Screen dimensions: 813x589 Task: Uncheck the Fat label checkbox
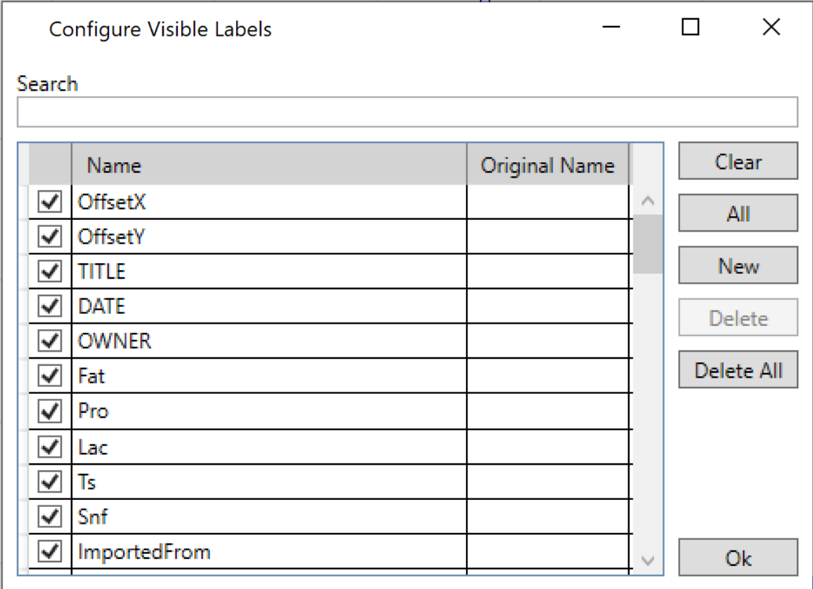[49, 377]
